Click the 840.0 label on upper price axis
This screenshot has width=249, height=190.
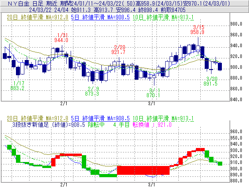pyautogui.click(x=236, y=100)
